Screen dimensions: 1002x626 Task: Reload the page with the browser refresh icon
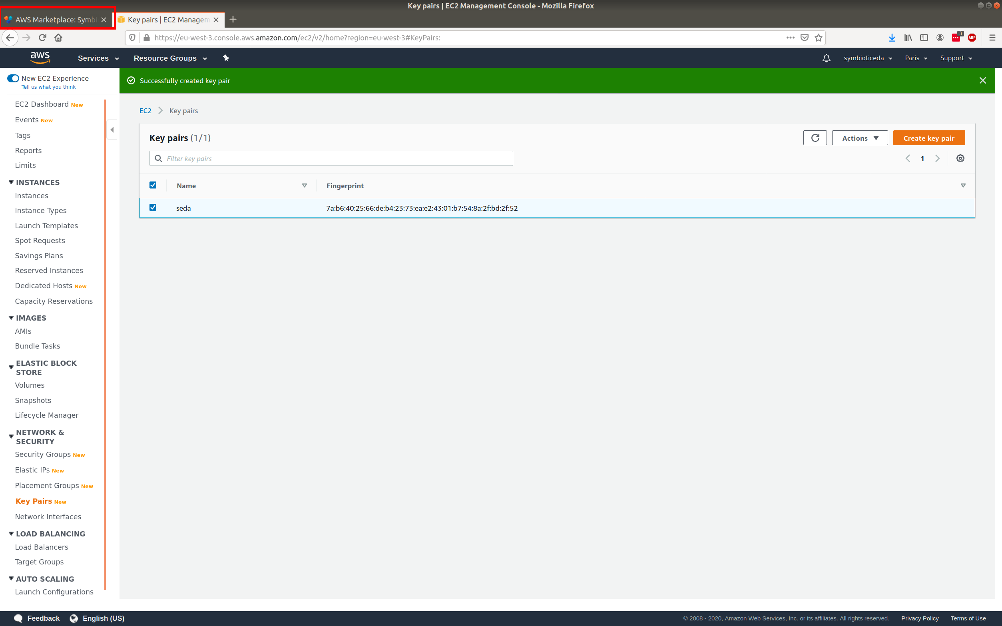click(42, 38)
